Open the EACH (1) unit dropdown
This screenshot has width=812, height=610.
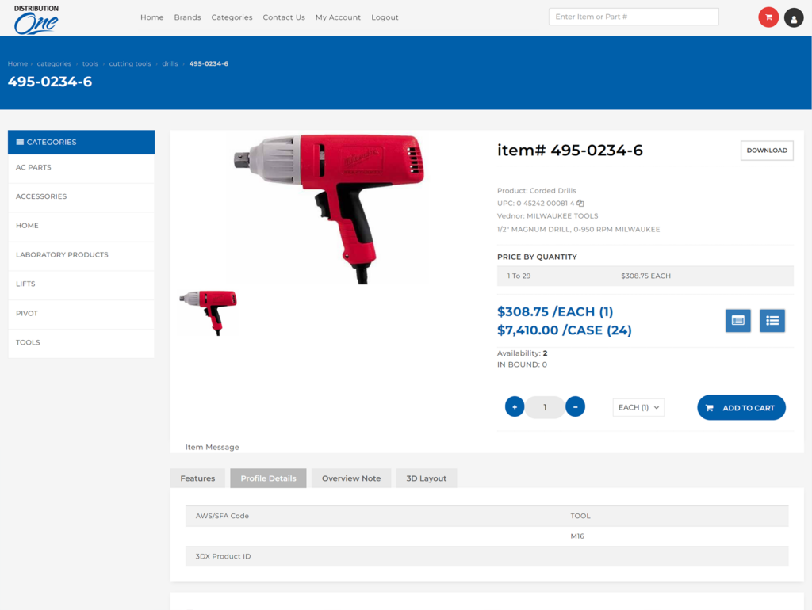point(638,408)
